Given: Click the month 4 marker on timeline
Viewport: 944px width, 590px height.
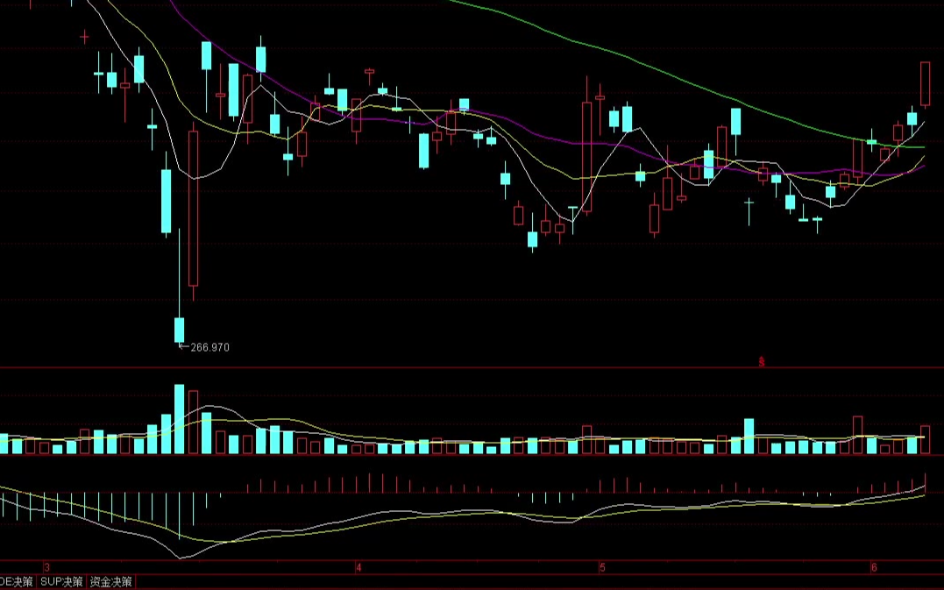Looking at the screenshot, I should click(x=358, y=568).
